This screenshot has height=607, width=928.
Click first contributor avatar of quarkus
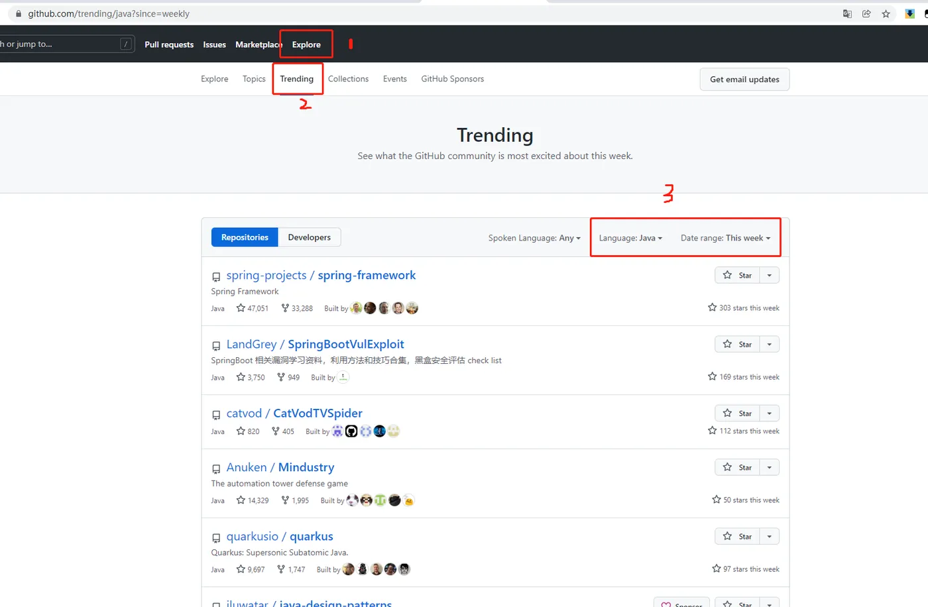pos(349,569)
